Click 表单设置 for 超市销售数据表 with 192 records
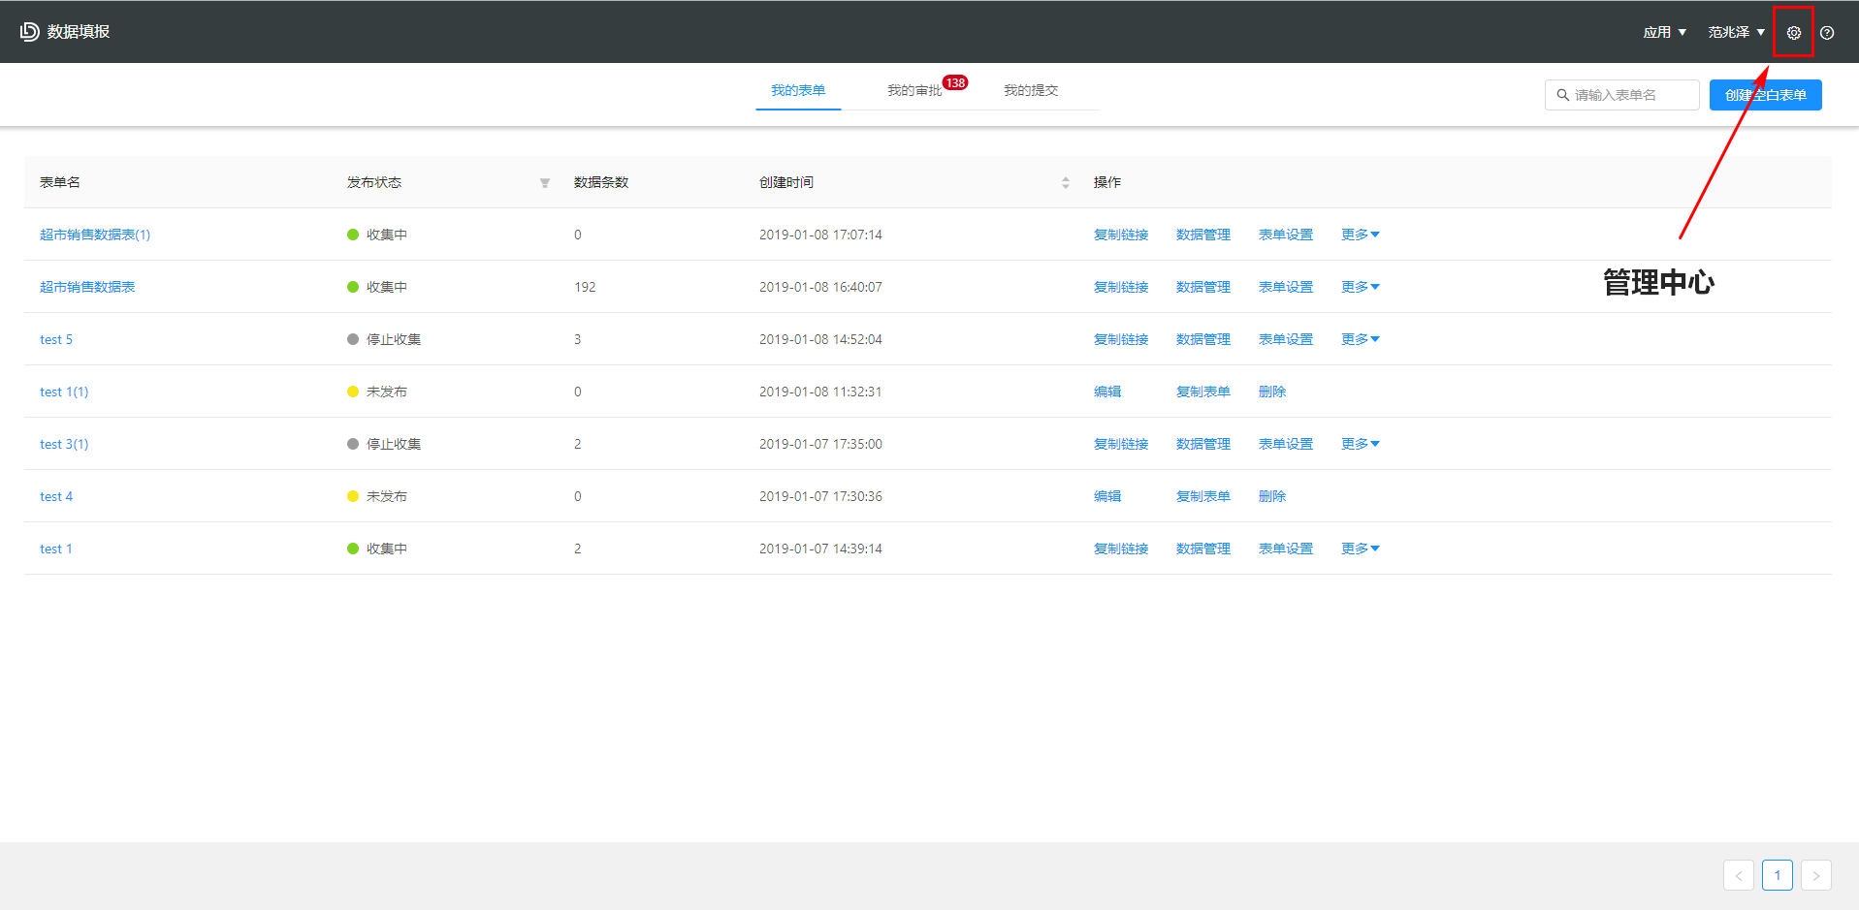This screenshot has width=1859, height=910. [1286, 287]
